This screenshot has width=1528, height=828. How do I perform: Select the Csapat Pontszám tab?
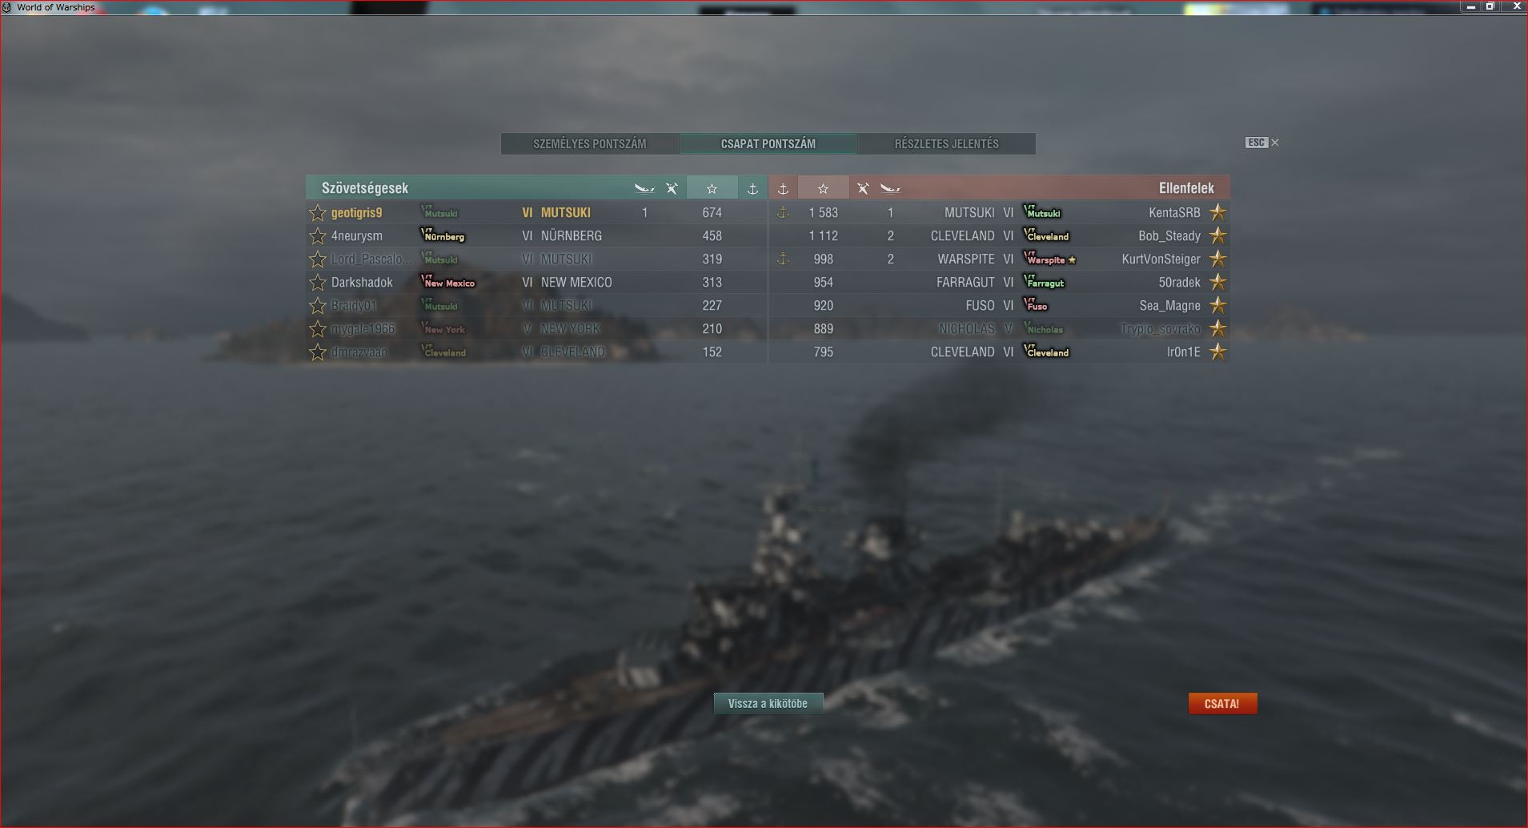[x=768, y=143]
